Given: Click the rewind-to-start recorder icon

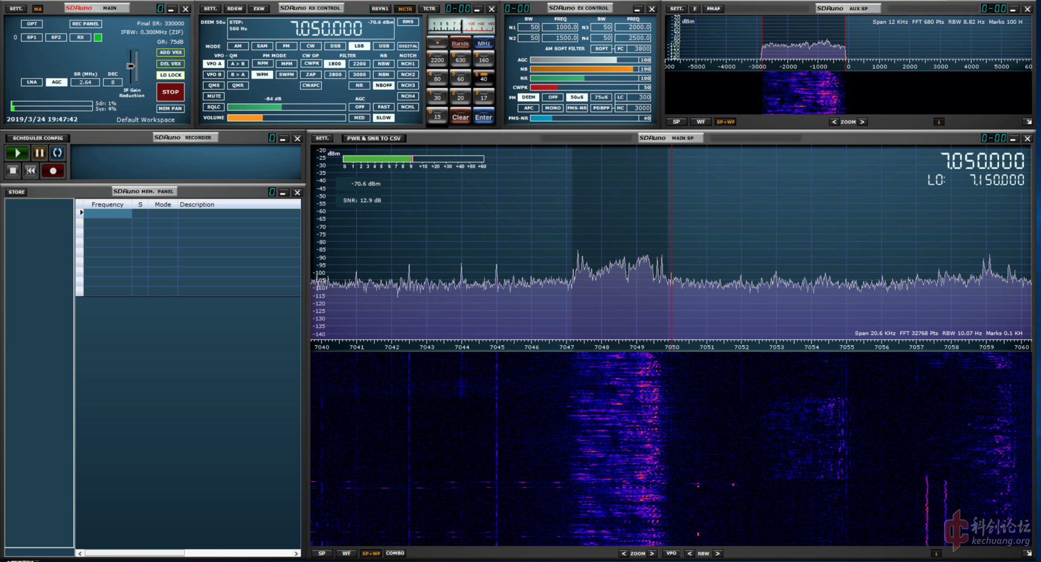Looking at the screenshot, I should tap(31, 171).
